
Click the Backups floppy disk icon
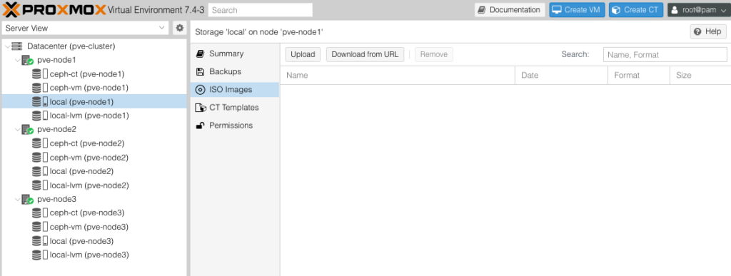[x=201, y=72]
